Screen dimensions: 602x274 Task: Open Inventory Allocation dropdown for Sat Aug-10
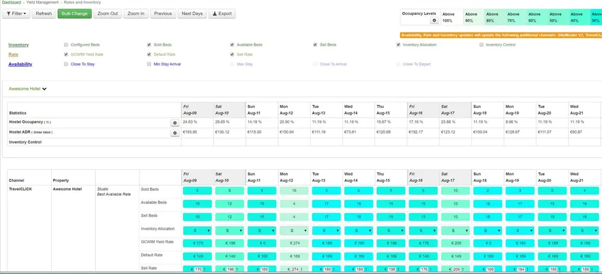click(229, 231)
